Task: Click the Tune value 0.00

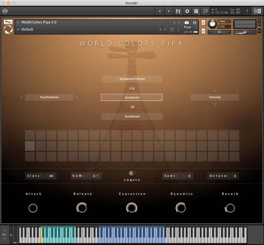Action: [x=222, y=27]
